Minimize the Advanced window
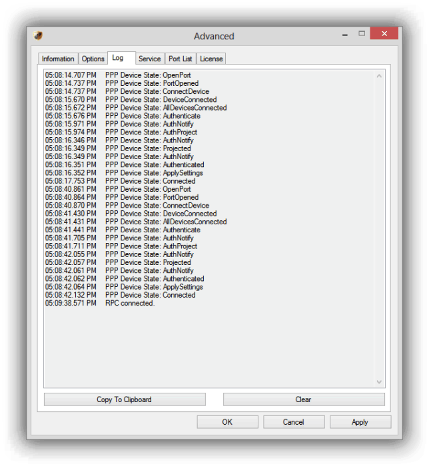 345,35
